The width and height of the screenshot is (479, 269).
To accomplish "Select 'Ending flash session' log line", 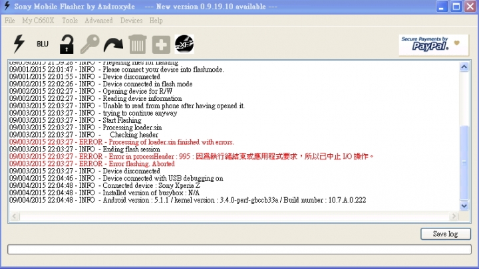I will click(84, 149).
